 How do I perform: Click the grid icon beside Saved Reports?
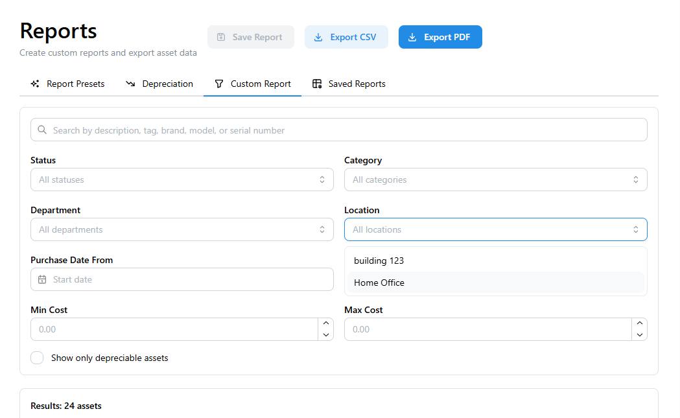point(317,84)
